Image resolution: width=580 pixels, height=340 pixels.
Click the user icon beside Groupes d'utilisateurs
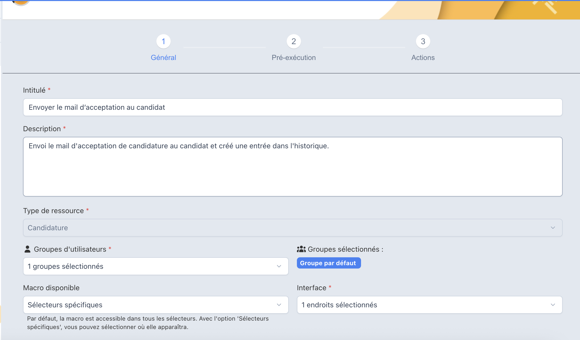click(27, 249)
